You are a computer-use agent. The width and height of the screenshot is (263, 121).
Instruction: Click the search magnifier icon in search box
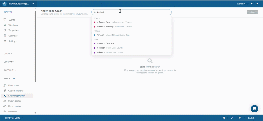(95, 12)
